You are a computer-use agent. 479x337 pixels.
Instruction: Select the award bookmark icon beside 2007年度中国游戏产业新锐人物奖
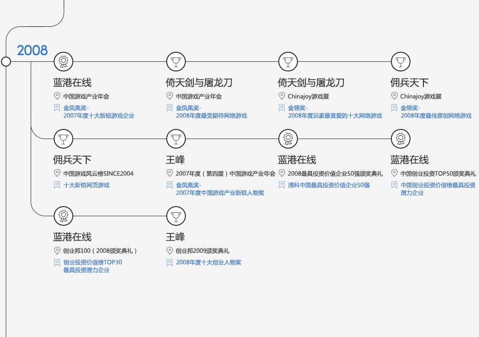pyautogui.click(x=170, y=185)
